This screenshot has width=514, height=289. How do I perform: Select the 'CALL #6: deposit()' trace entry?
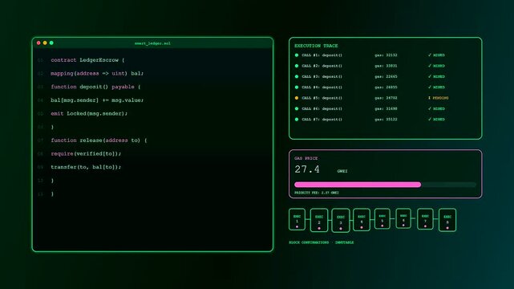(x=322, y=108)
